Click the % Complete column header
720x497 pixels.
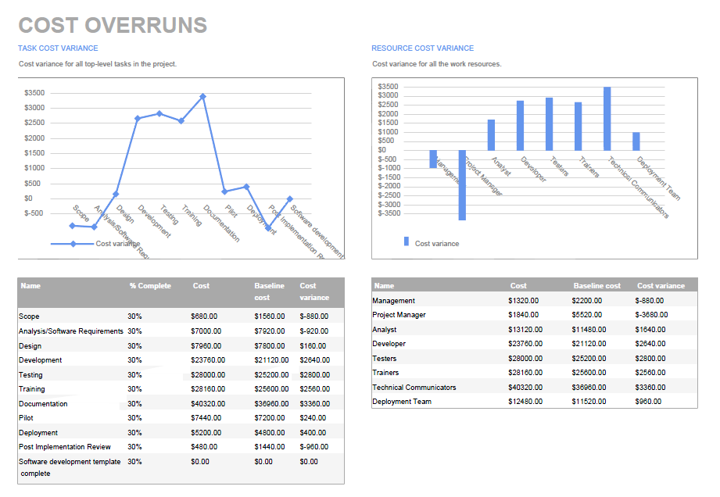(150, 286)
